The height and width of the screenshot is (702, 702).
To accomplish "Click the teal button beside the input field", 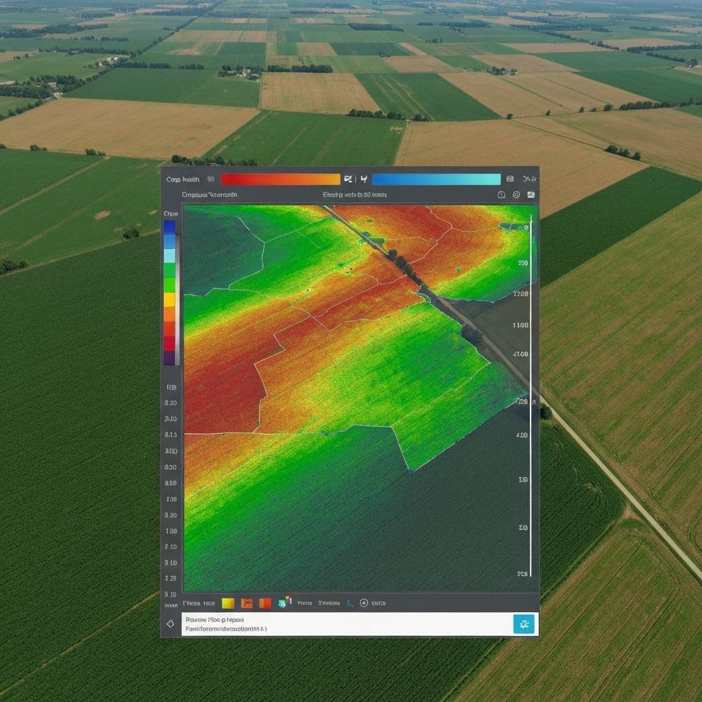I will pos(523,624).
